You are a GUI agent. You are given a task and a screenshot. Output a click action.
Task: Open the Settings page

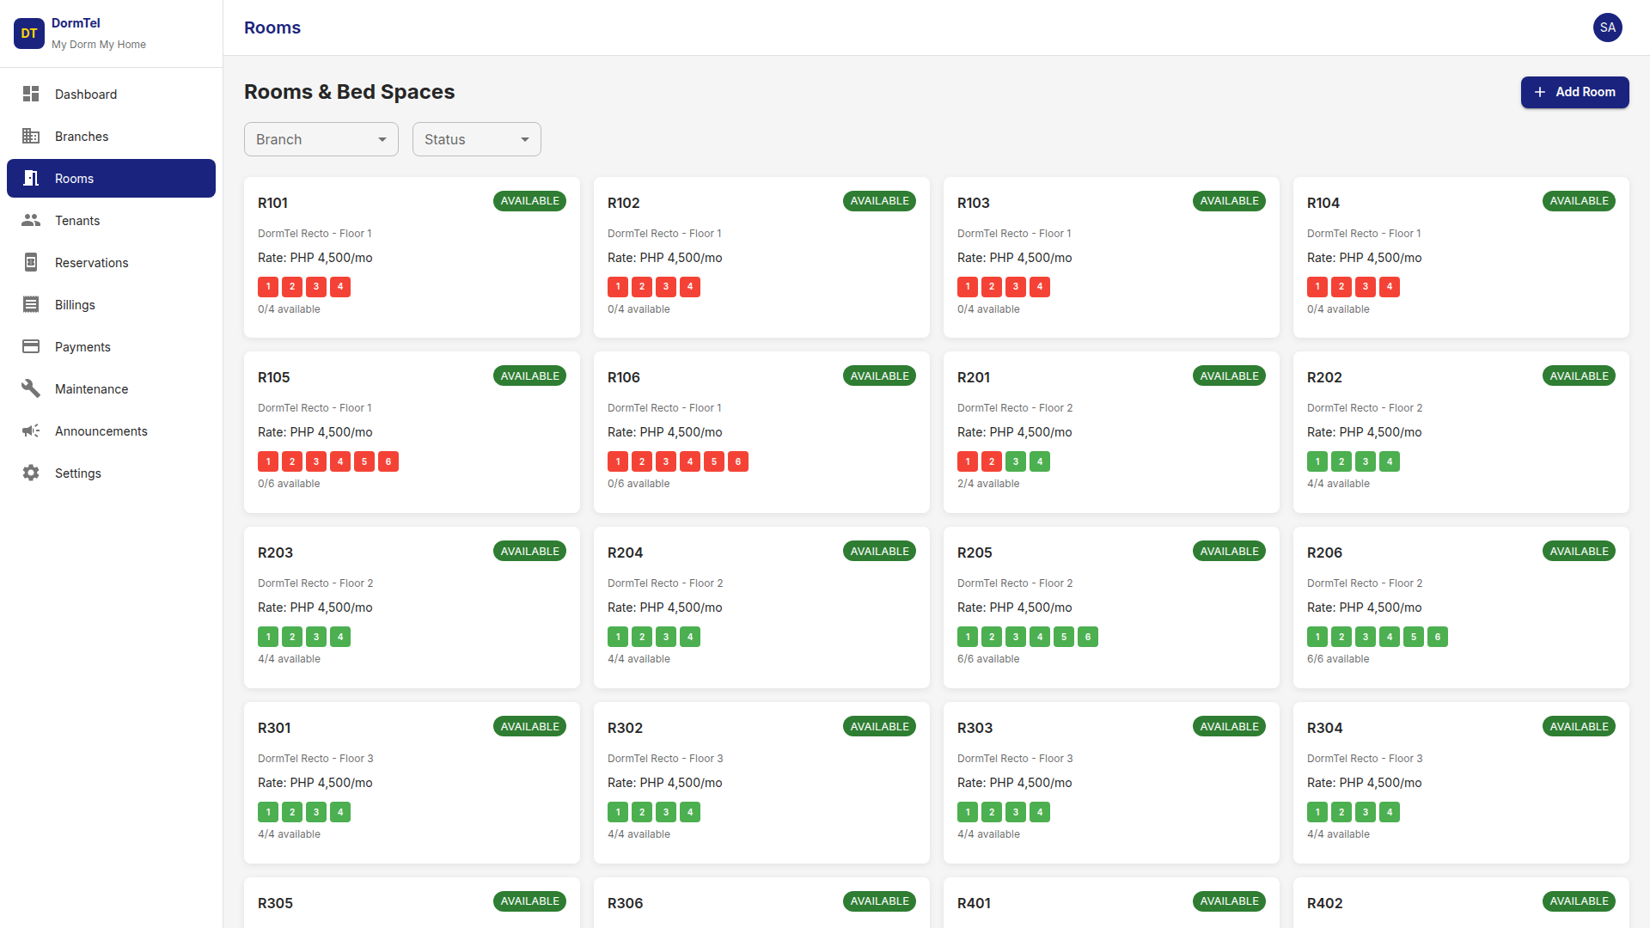tap(112, 473)
